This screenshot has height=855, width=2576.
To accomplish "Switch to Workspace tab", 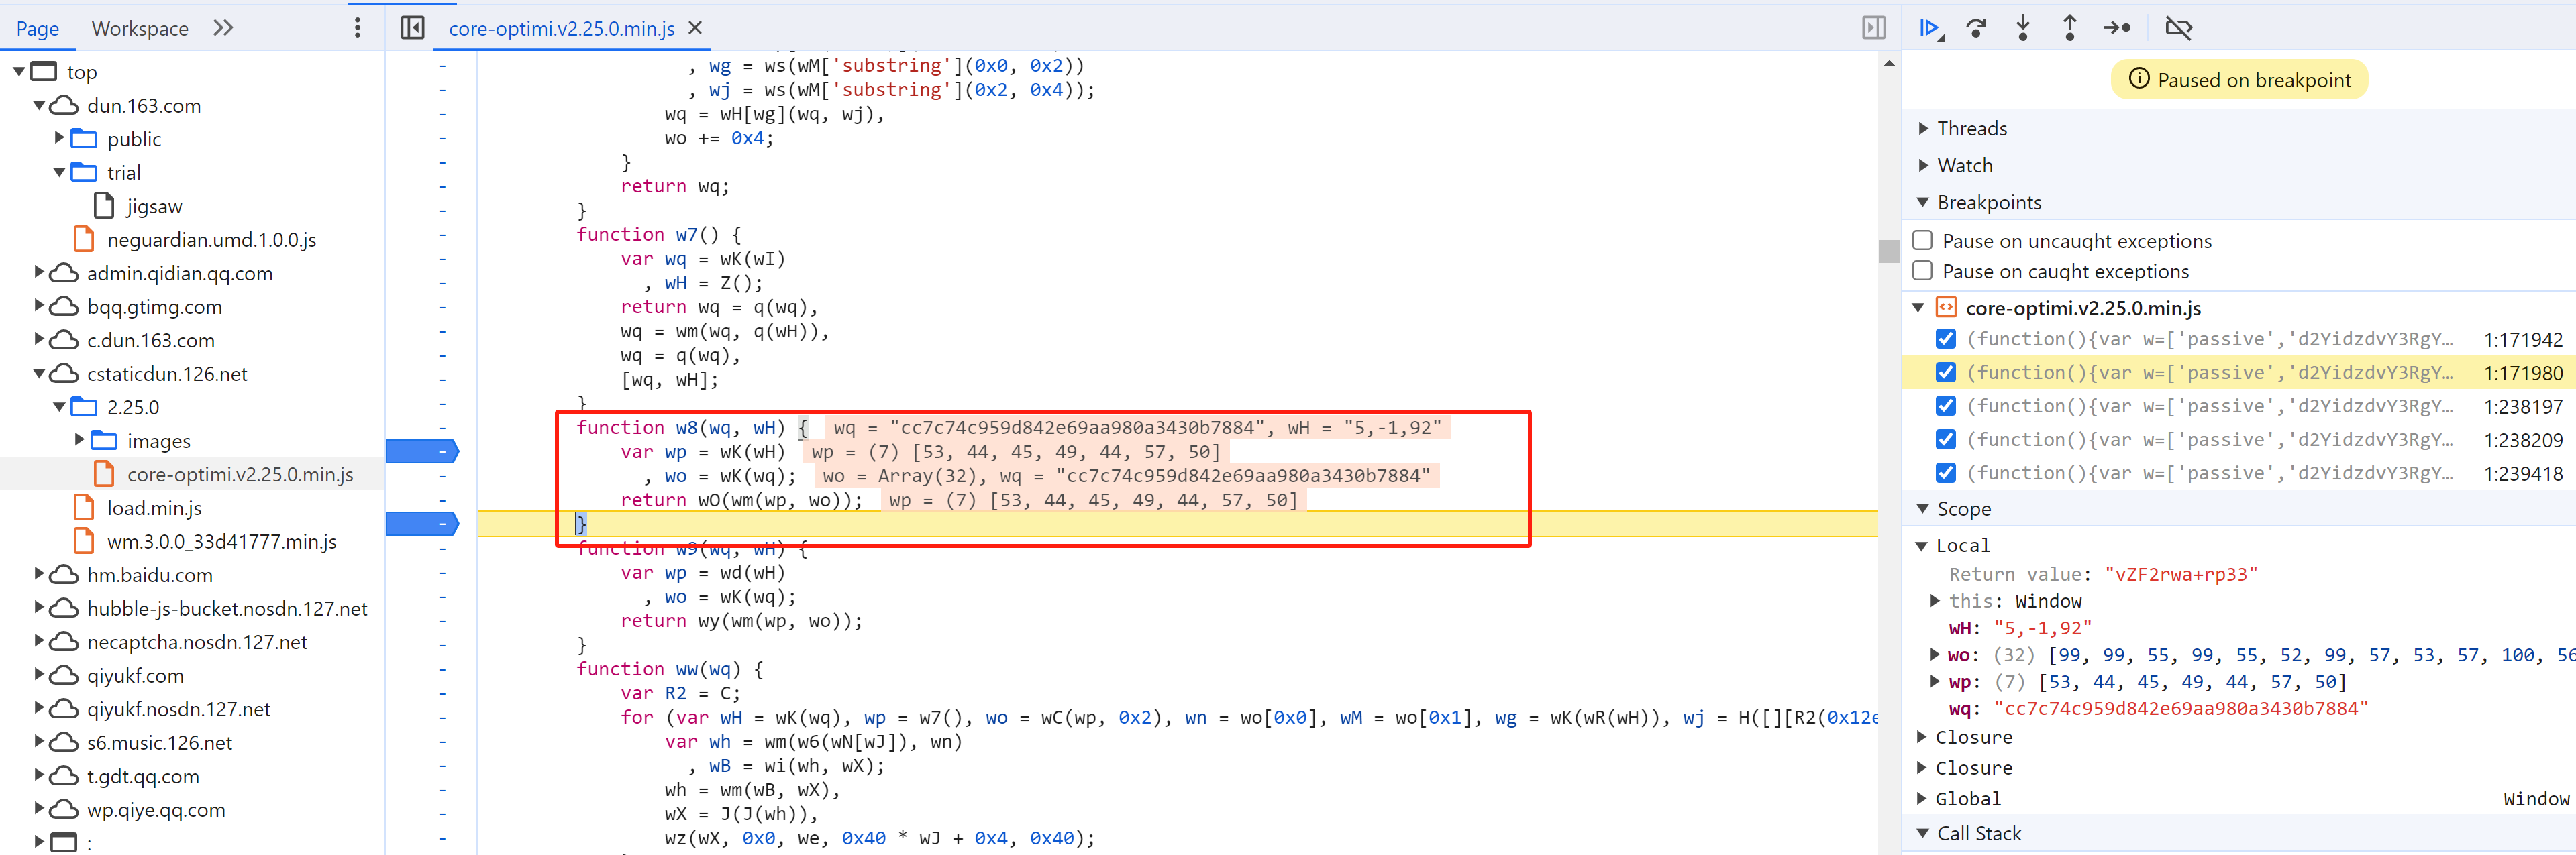I will click(140, 28).
